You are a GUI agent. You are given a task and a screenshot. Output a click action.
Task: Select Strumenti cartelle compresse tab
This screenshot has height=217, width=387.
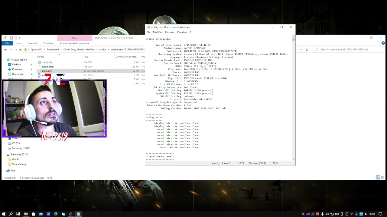[x=74, y=43]
